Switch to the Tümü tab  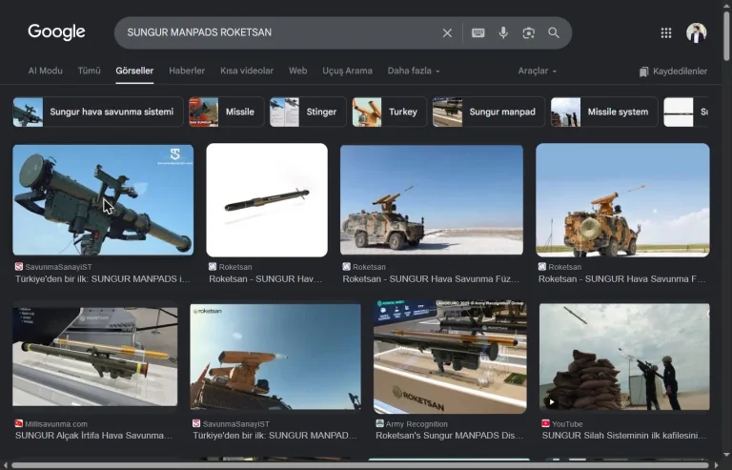pos(90,71)
